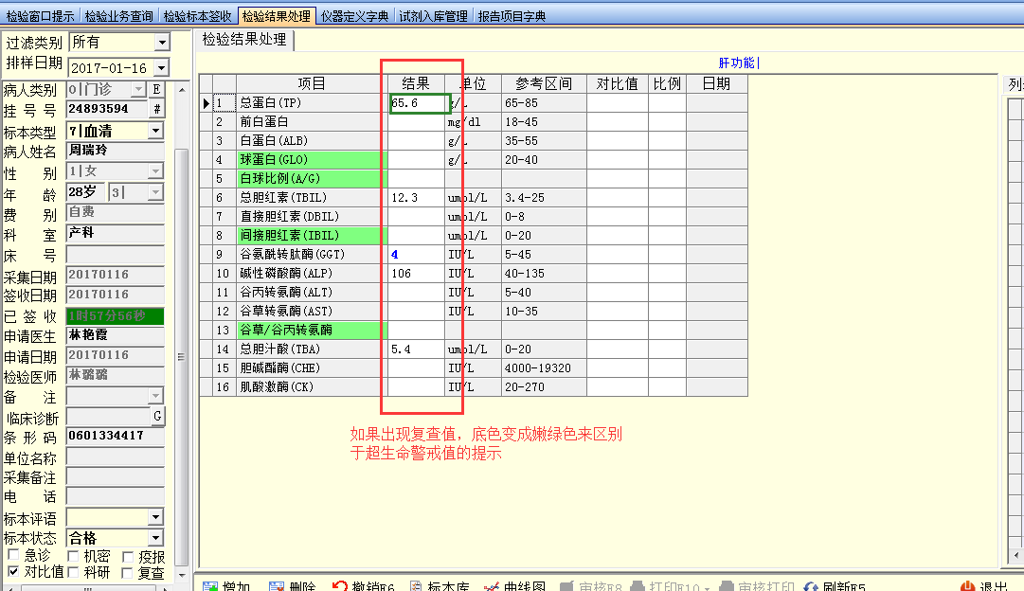Click the 对比值 column header
The image size is (1024, 591).
(617, 83)
